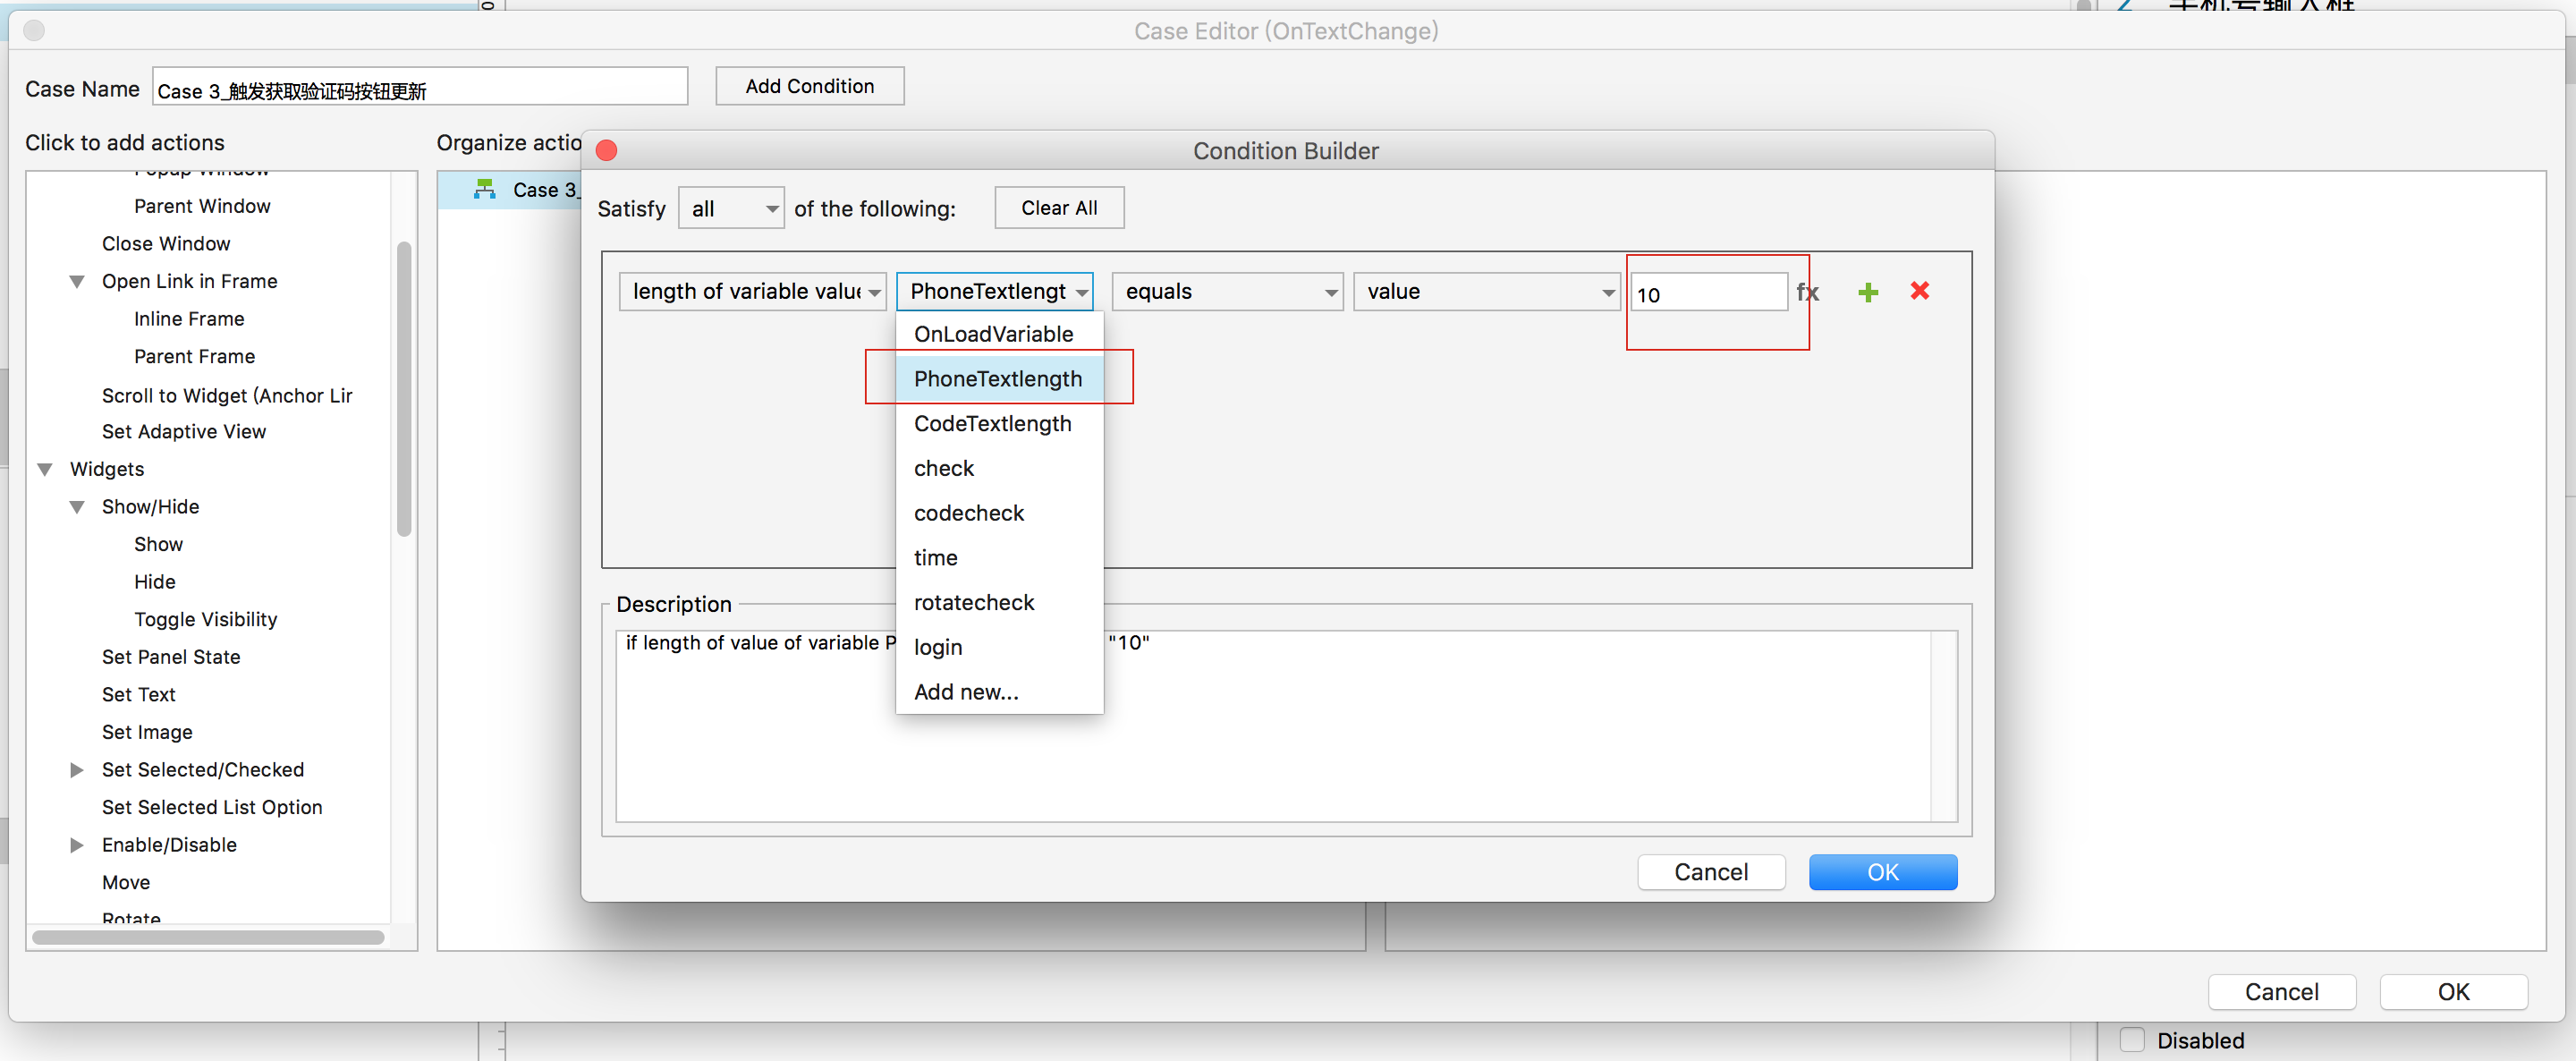Click the Case 3 tree icon
Image resolution: width=2576 pixels, height=1061 pixels.
[x=485, y=189]
